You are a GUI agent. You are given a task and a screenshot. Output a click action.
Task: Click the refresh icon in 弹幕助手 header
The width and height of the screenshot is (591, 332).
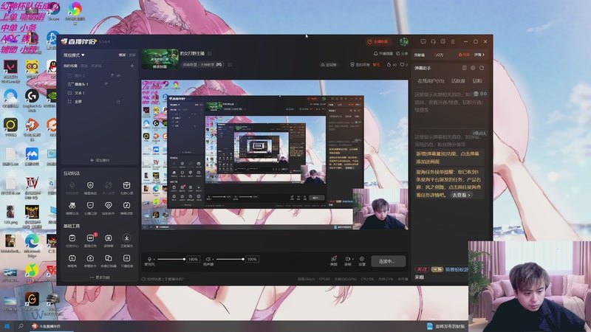tap(482, 68)
